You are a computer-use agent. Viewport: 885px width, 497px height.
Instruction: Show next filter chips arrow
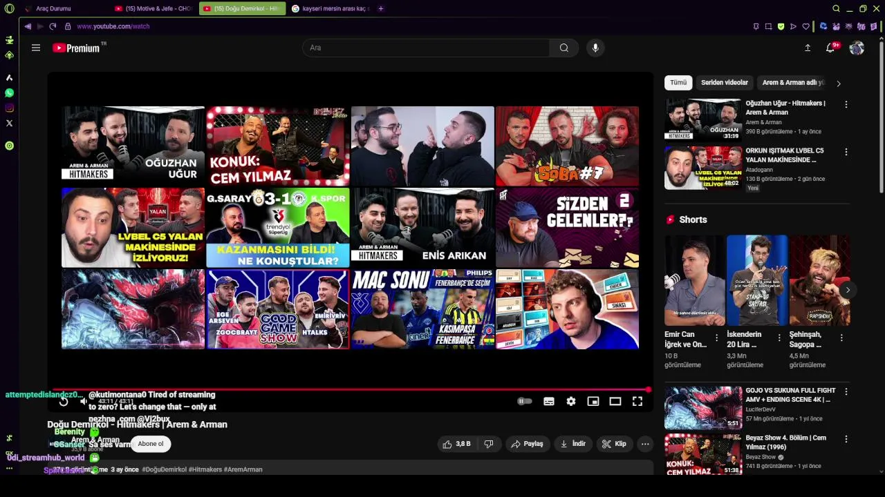pyautogui.click(x=839, y=84)
